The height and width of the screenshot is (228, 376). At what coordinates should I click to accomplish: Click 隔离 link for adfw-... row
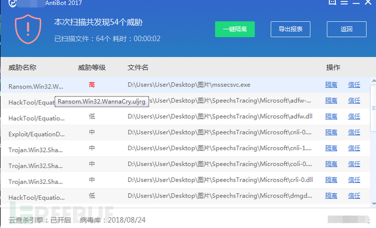[331, 101]
